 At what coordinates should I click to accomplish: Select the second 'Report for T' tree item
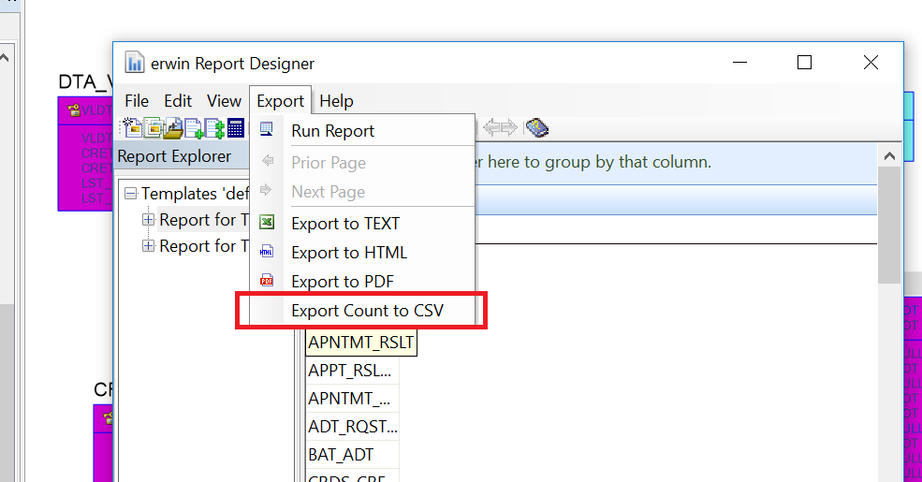pos(203,246)
